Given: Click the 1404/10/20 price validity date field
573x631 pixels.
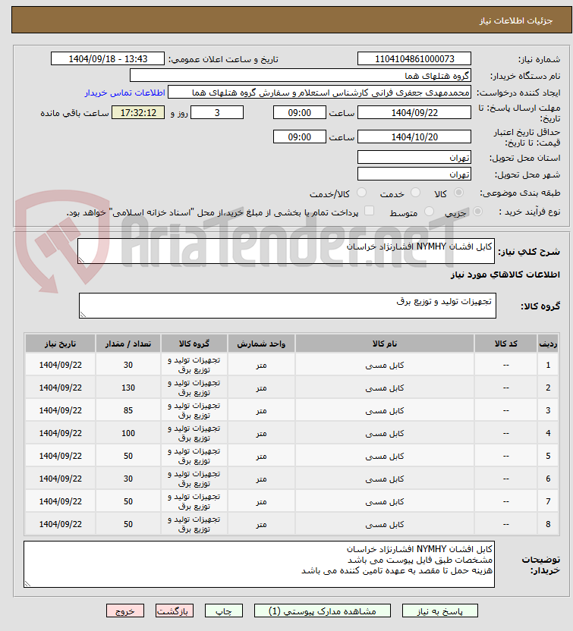Looking at the screenshot, I should pyautogui.click(x=414, y=137).
